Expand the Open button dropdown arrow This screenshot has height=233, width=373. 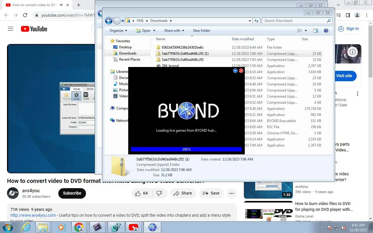[x=154, y=31]
